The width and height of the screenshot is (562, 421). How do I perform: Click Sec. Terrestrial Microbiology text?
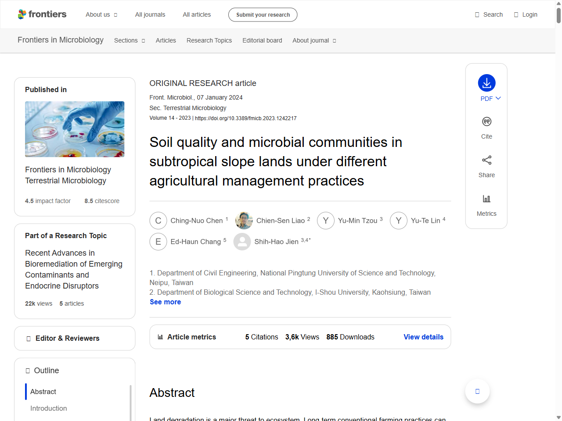(x=188, y=108)
